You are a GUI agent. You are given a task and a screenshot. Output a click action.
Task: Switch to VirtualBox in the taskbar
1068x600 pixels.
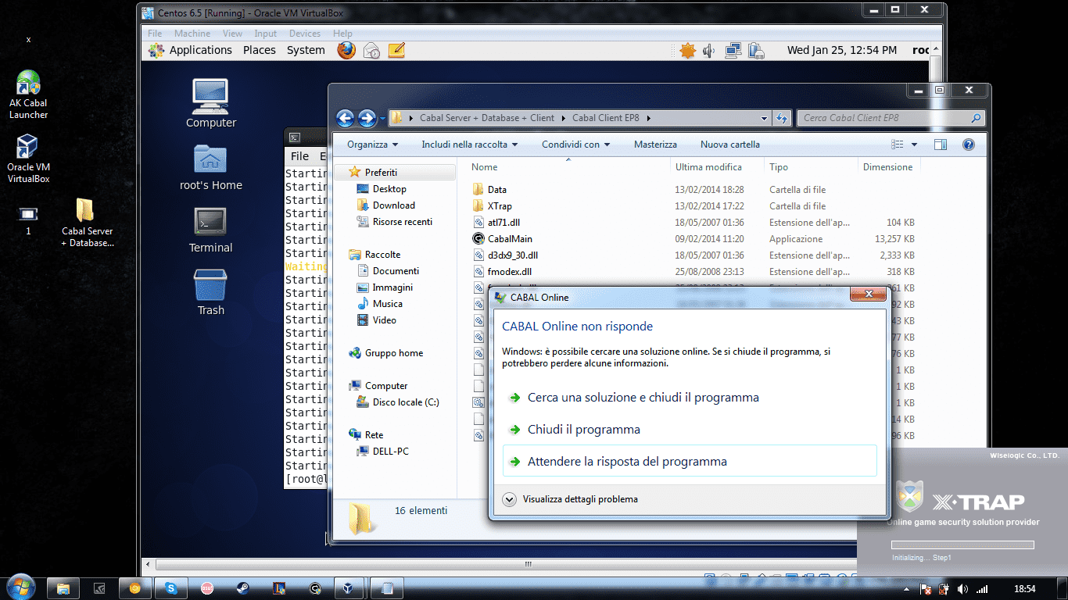(x=349, y=587)
